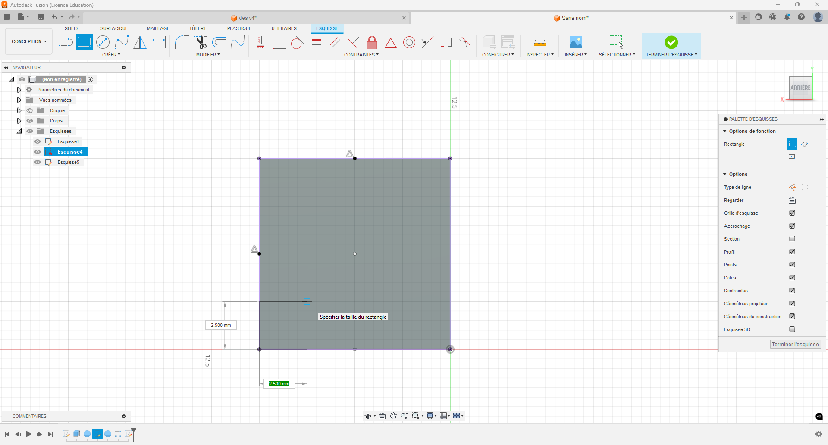Click the Insert Image icon

click(576, 42)
